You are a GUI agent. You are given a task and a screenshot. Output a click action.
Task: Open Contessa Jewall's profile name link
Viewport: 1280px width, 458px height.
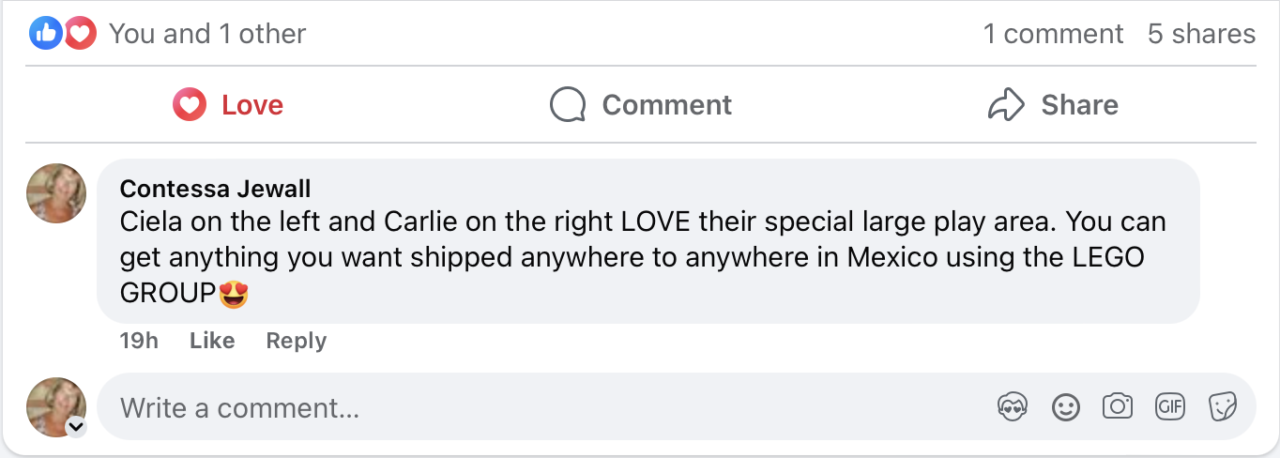[x=215, y=189]
